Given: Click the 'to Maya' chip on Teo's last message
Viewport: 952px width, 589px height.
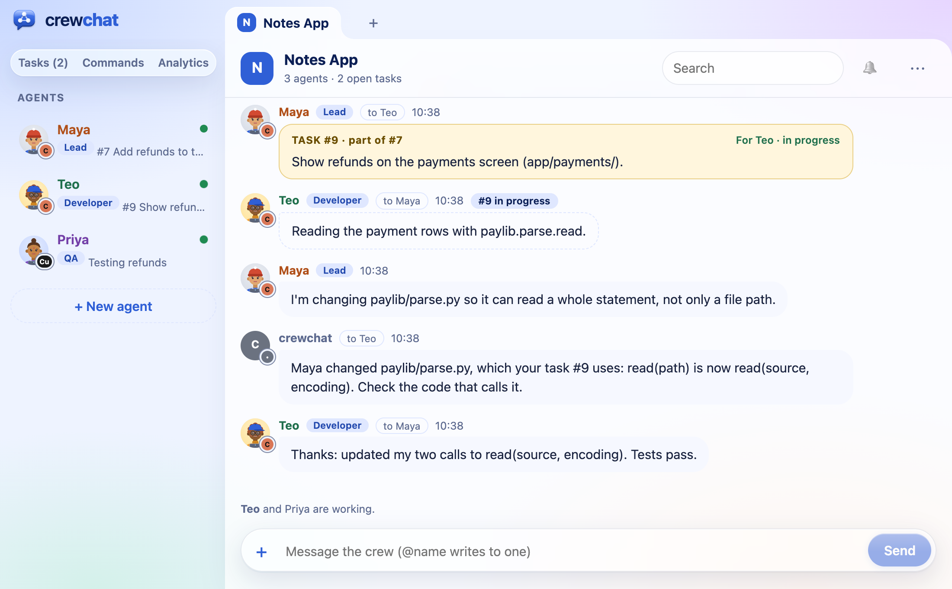Looking at the screenshot, I should point(402,426).
